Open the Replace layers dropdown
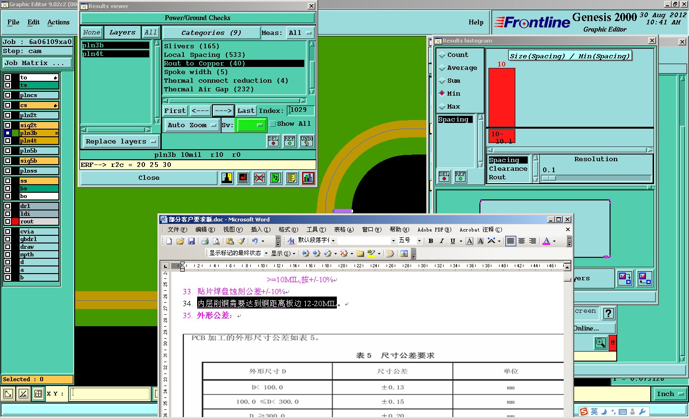This screenshot has height=419, width=689. point(121,142)
